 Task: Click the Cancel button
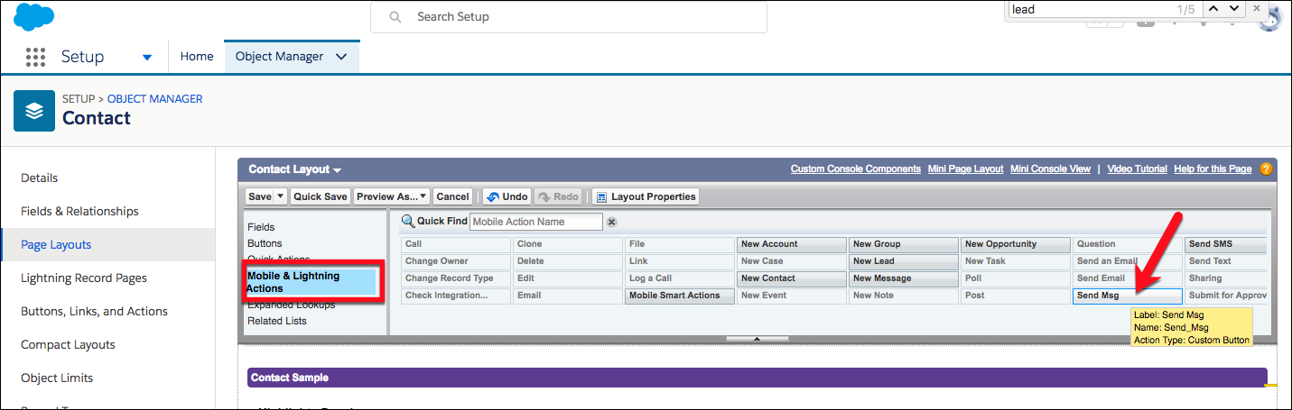pyautogui.click(x=452, y=196)
